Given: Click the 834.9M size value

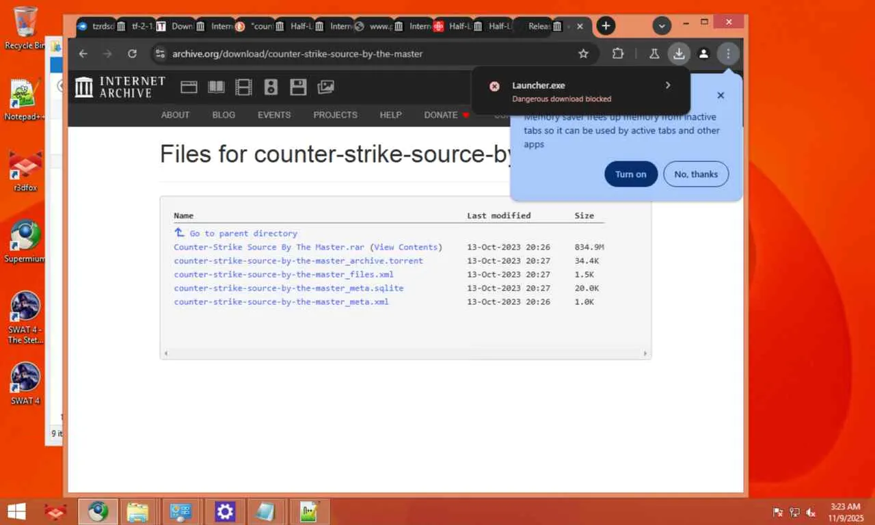Looking at the screenshot, I should coord(589,247).
